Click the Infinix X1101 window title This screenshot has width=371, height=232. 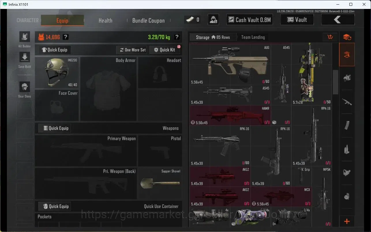pos(19,4)
